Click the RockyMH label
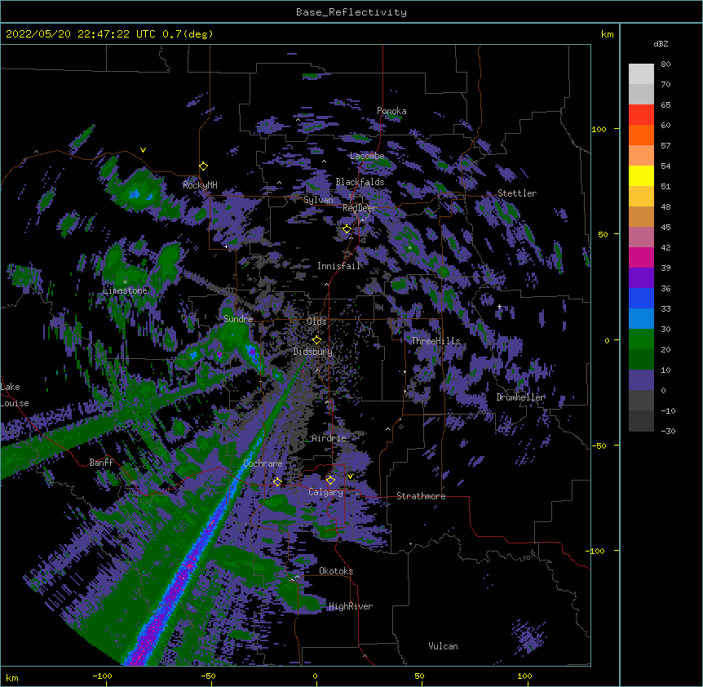This screenshot has width=703, height=687. (200, 185)
